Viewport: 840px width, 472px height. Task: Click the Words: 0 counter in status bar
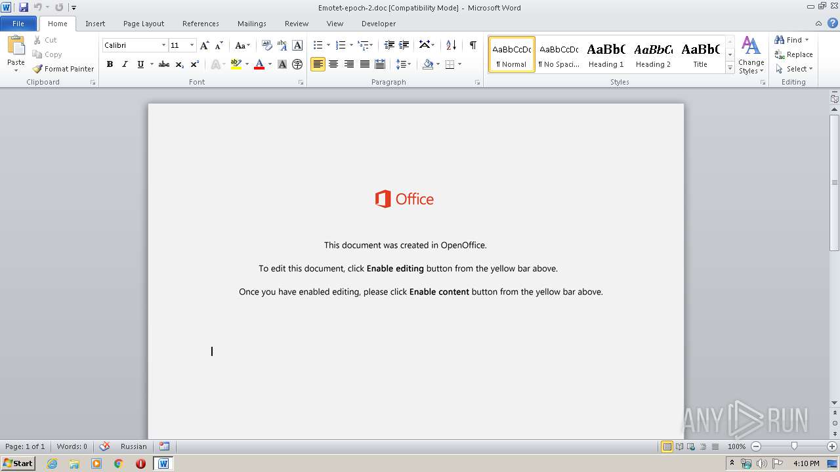(72, 446)
